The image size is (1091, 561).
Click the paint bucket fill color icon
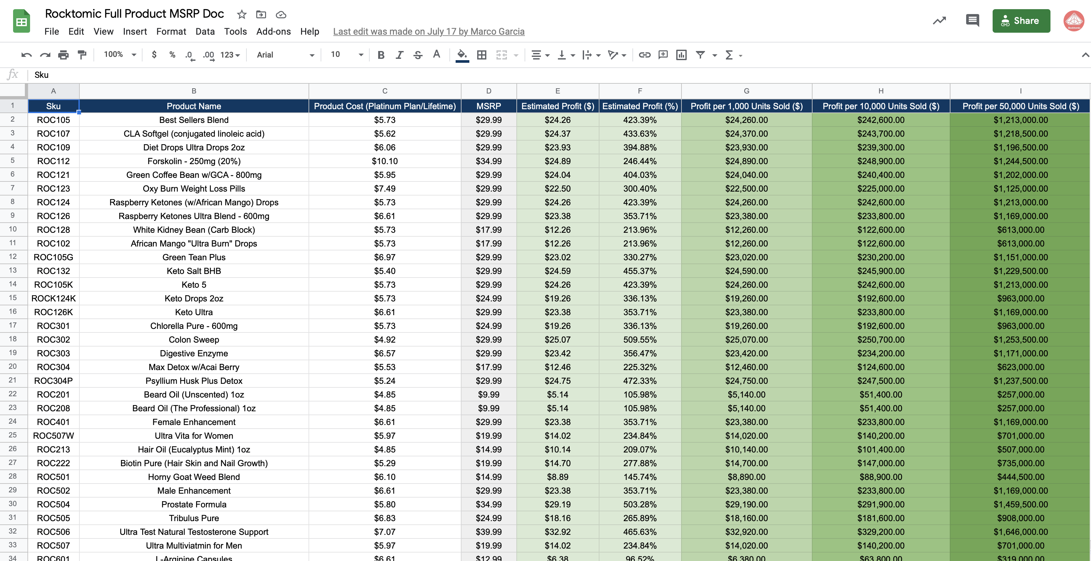coord(462,54)
